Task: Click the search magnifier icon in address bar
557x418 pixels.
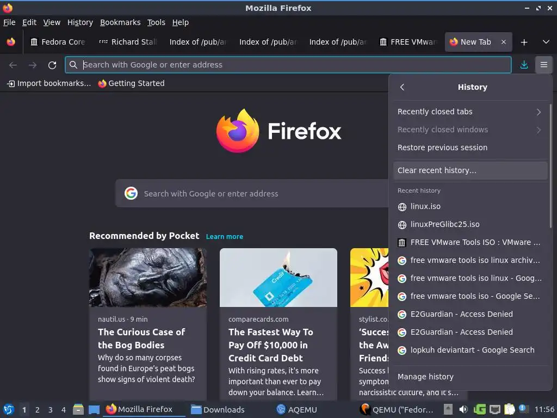Action: coord(73,65)
